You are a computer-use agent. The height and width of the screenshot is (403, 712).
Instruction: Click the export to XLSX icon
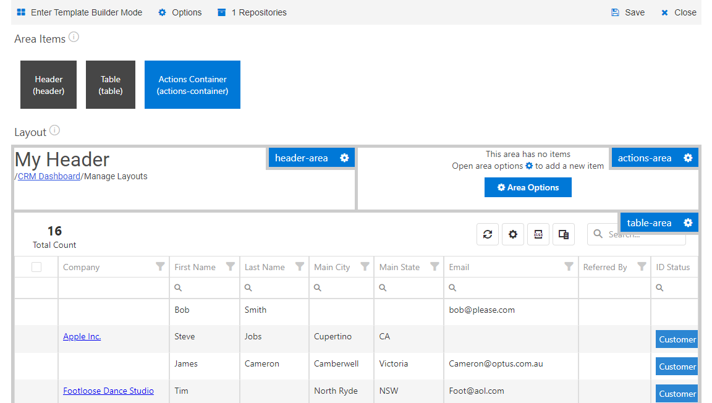click(538, 234)
